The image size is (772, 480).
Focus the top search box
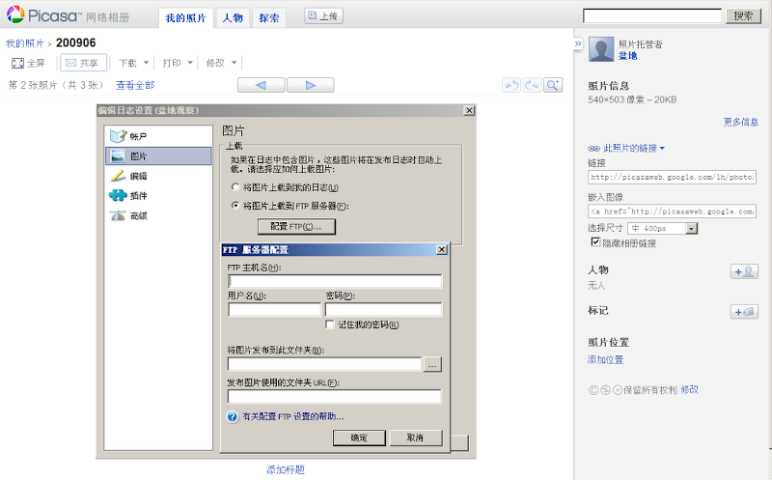[x=652, y=15]
